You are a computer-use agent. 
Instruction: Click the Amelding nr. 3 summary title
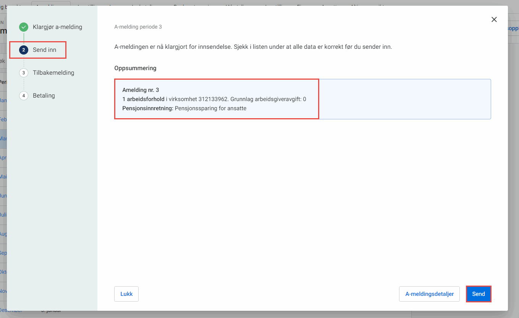141,90
